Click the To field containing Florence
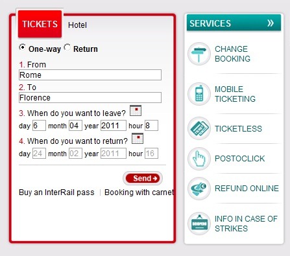This screenshot has width=290, height=256. tap(90, 98)
